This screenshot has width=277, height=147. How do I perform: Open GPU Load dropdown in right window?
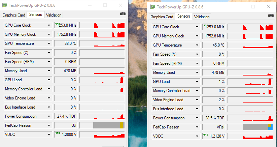tap(197, 82)
